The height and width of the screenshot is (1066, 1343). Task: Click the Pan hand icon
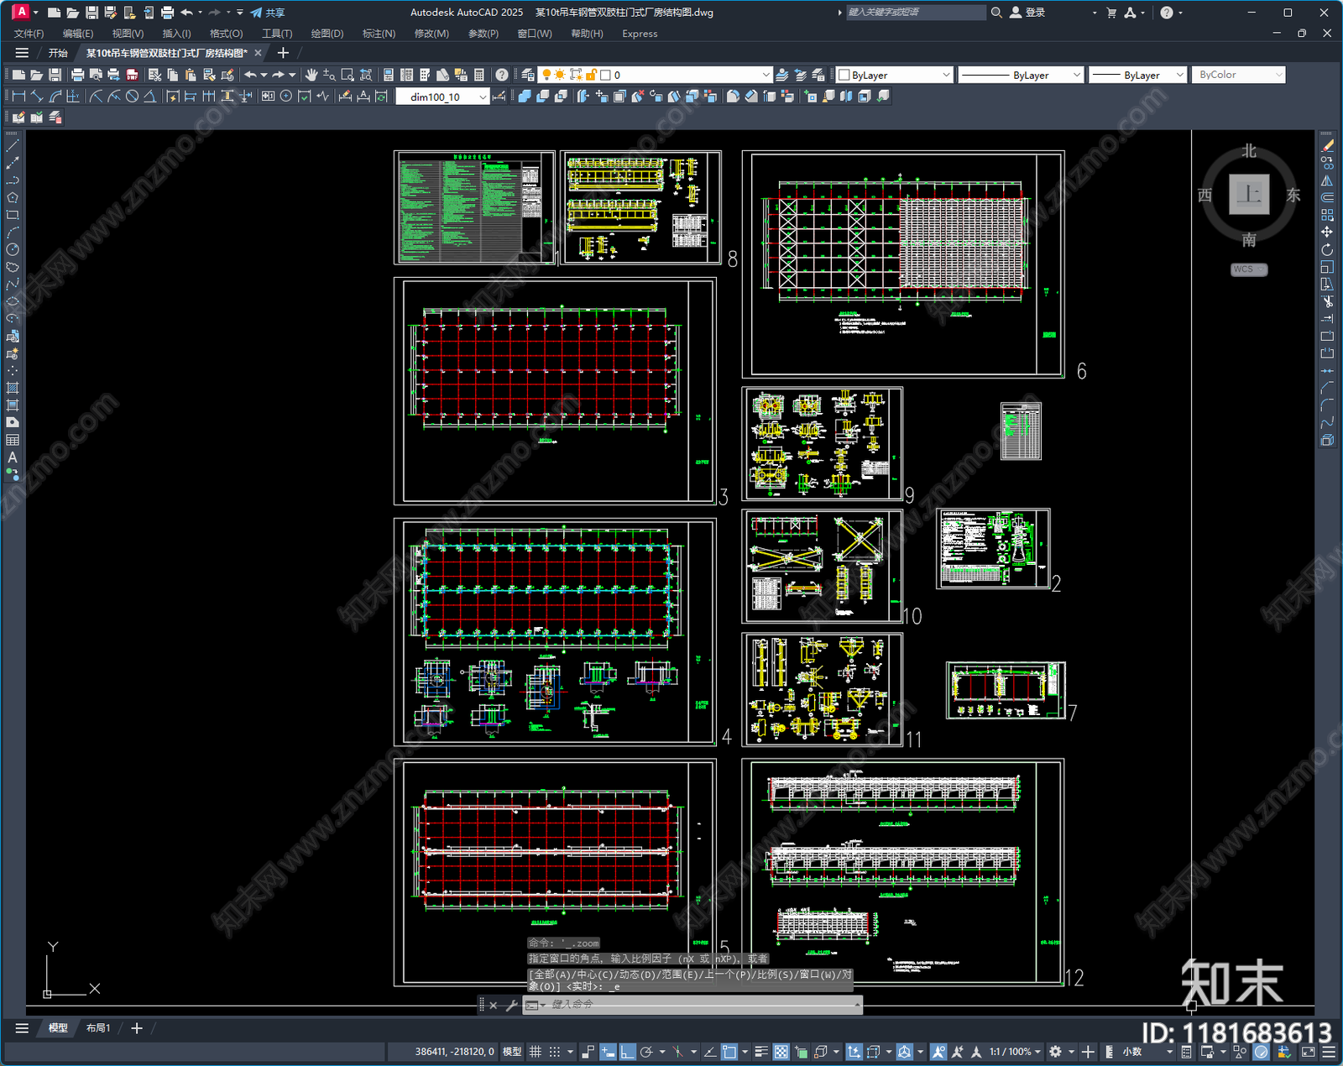(311, 75)
